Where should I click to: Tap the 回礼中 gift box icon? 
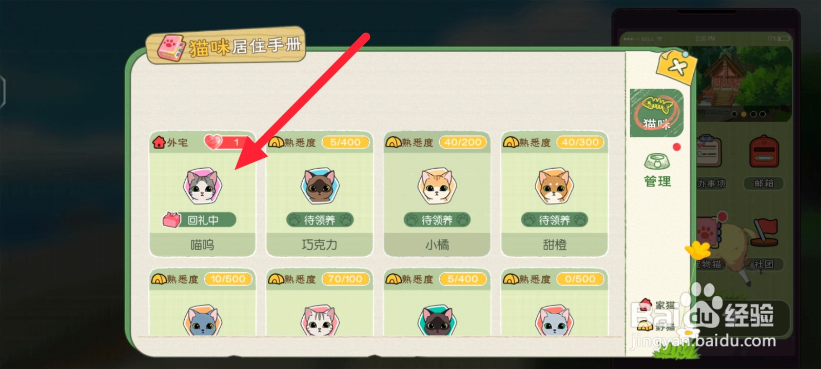[x=171, y=220]
